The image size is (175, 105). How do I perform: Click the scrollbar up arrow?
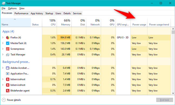[x=173, y=29]
